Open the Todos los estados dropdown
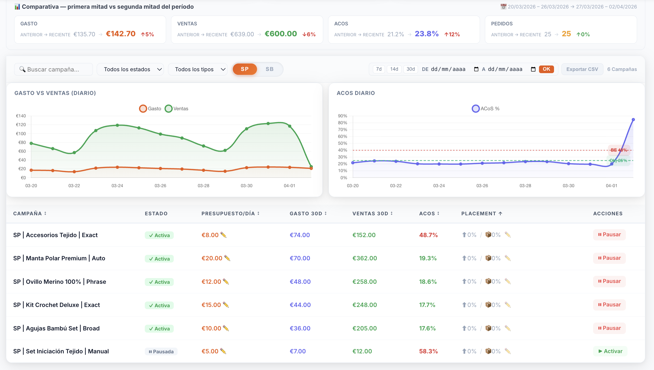Image resolution: width=654 pixels, height=370 pixels. click(130, 69)
